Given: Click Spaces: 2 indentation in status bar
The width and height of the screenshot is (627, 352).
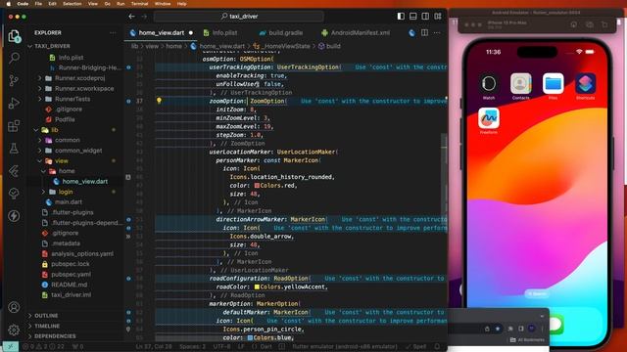Looking at the screenshot, I should (x=192, y=347).
